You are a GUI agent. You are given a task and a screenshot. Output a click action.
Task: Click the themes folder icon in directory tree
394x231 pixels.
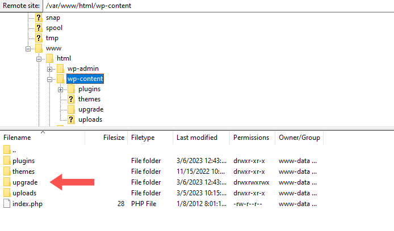[x=71, y=99]
